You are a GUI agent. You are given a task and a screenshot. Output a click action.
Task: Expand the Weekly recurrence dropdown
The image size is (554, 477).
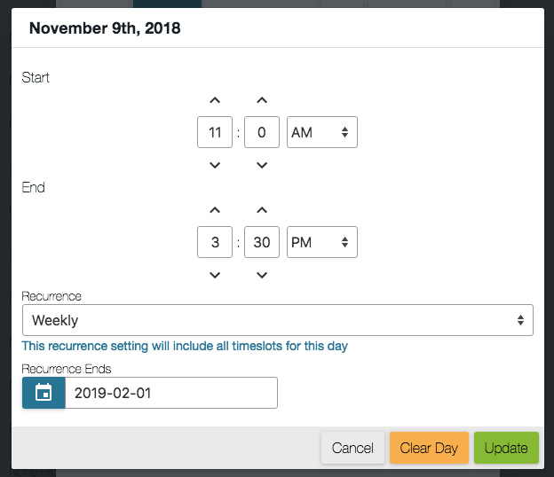[x=277, y=320]
